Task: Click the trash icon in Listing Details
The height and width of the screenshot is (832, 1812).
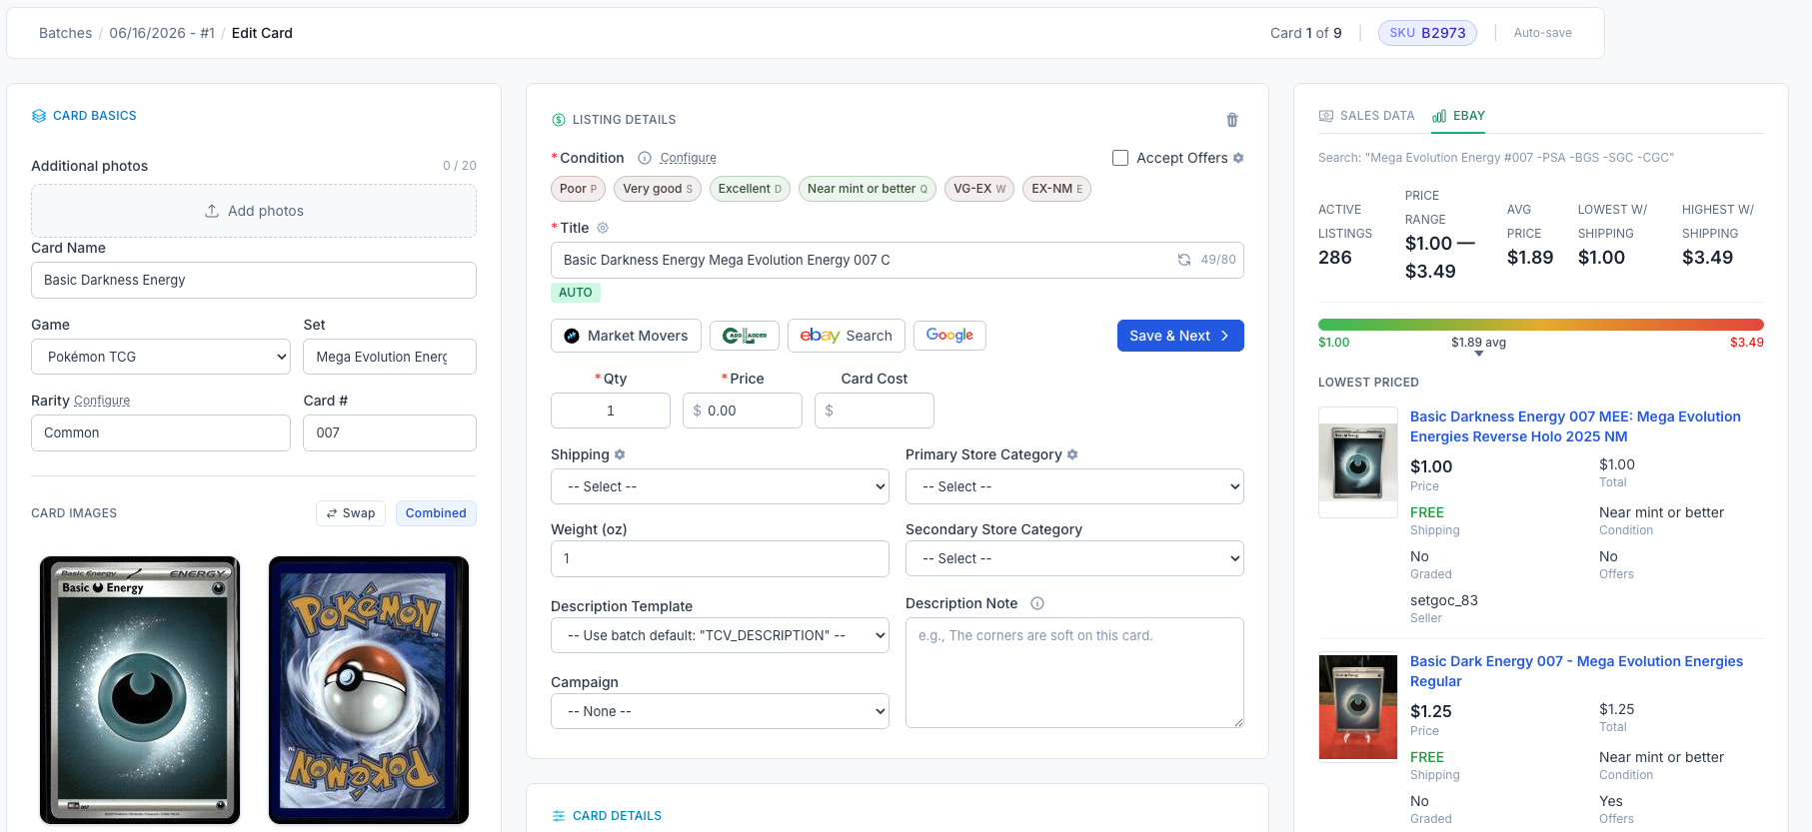Action: [1232, 120]
